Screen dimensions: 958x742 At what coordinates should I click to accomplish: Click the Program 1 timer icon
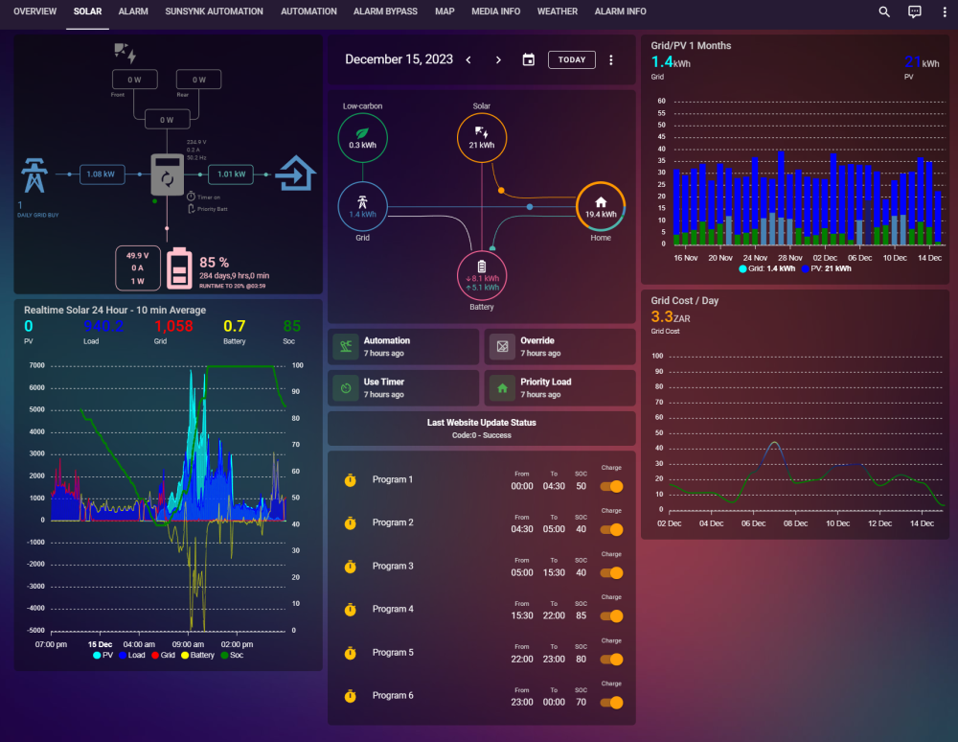[x=350, y=479]
